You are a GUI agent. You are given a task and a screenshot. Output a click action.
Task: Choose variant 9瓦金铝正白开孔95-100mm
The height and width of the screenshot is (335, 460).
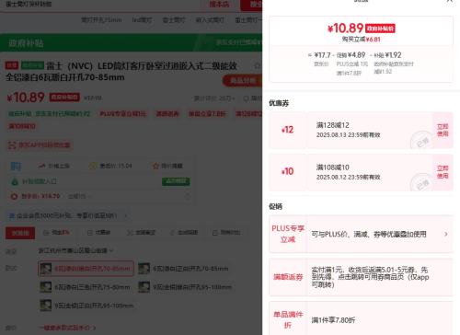(x=86, y=306)
